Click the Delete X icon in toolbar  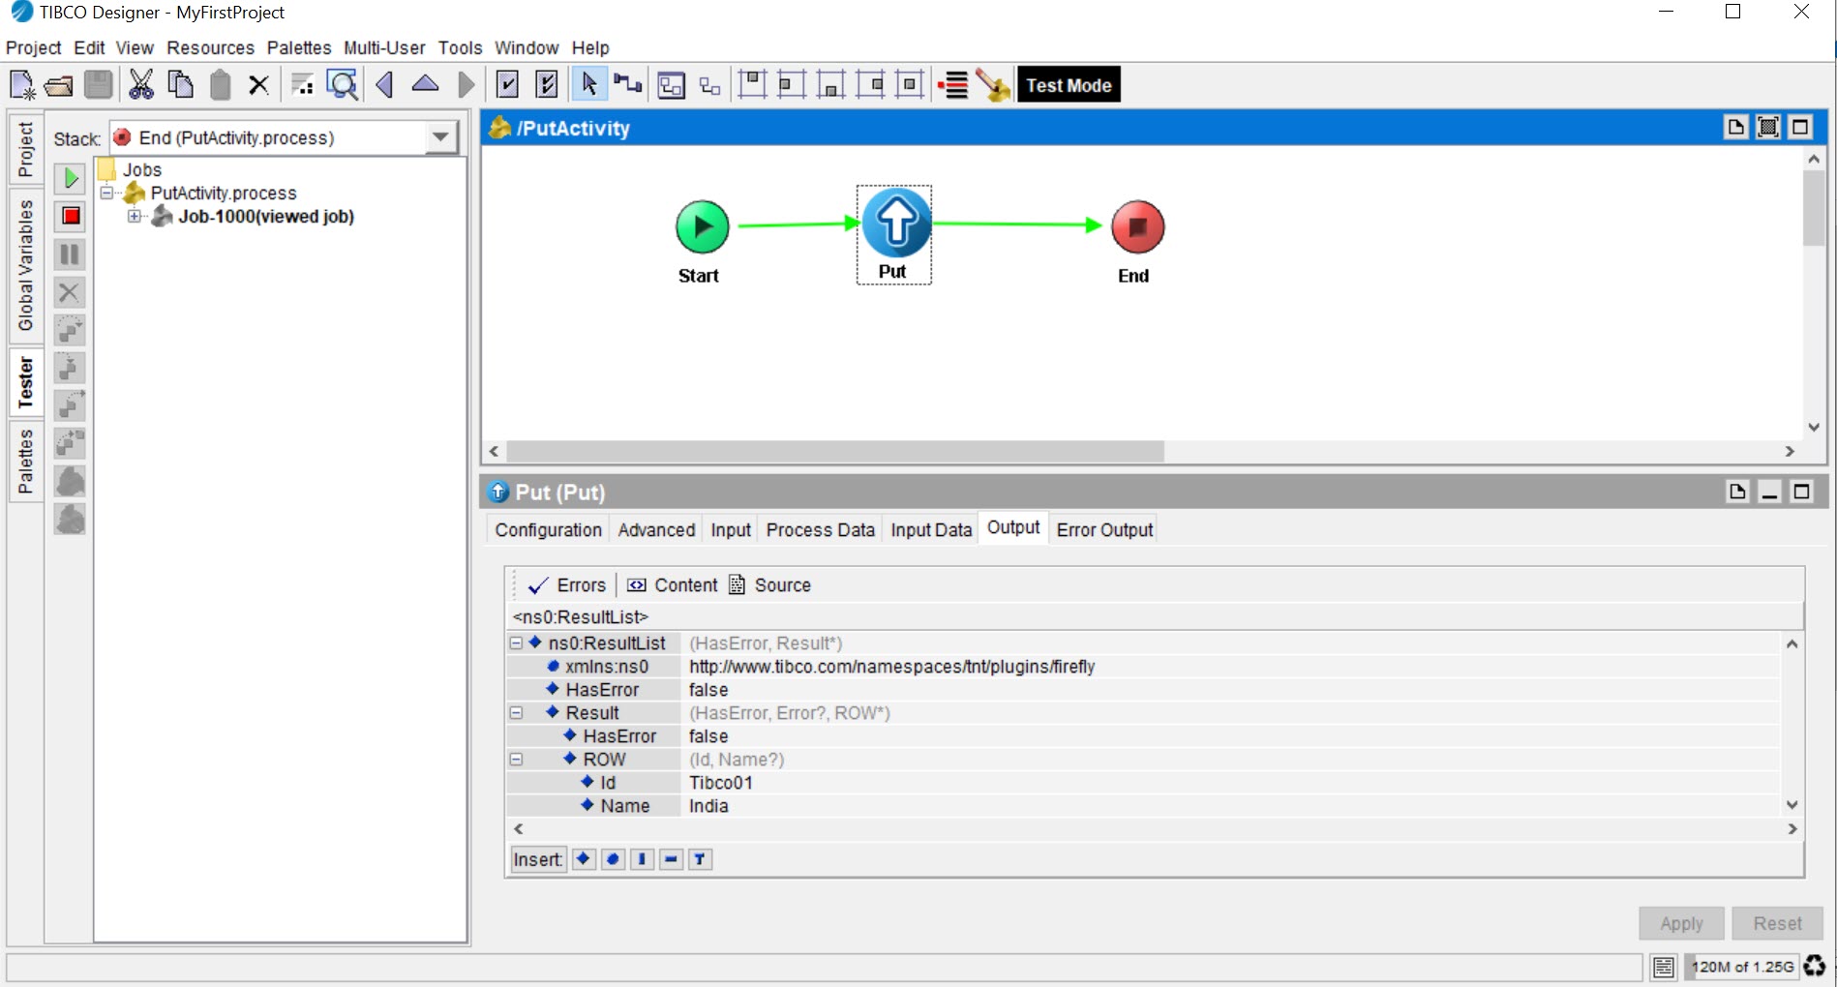click(x=258, y=85)
